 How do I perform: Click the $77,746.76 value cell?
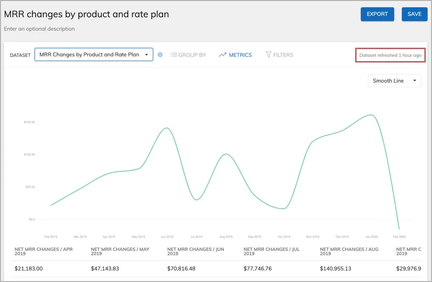258,269
